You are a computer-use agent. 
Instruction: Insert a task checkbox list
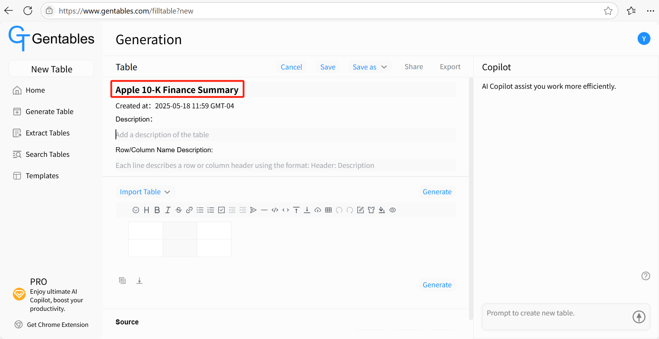[x=221, y=210]
